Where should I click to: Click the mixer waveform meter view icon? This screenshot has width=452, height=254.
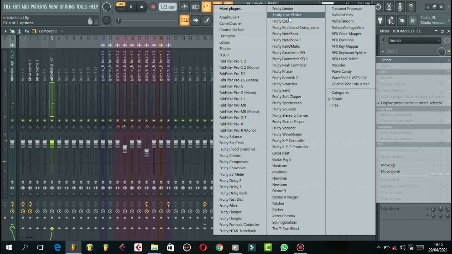[27, 31]
